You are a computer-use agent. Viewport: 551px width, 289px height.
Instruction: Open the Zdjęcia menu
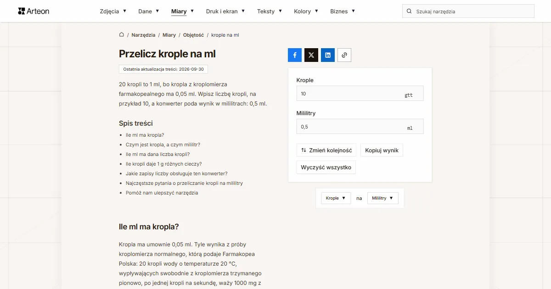[113, 11]
